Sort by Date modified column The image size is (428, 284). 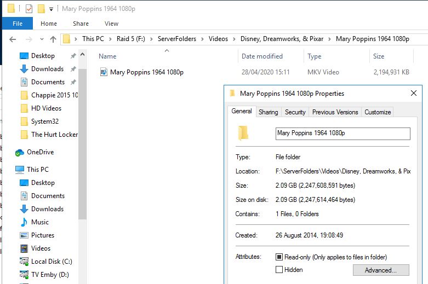(x=262, y=56)
